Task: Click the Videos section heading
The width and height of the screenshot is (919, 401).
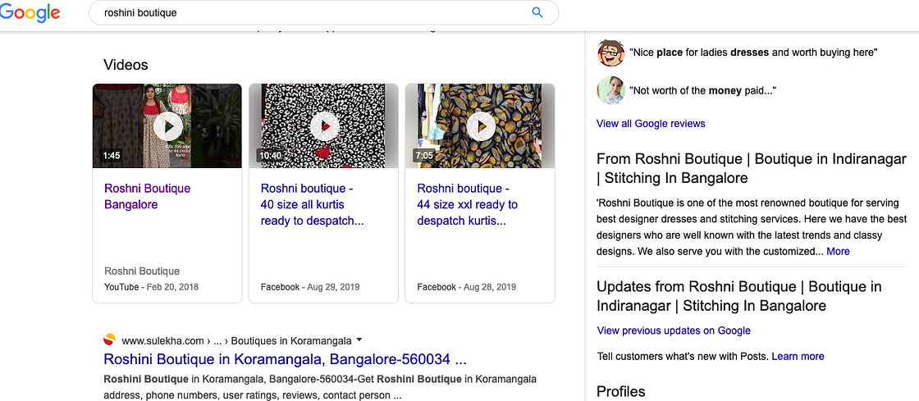Action: pos(126,65)
